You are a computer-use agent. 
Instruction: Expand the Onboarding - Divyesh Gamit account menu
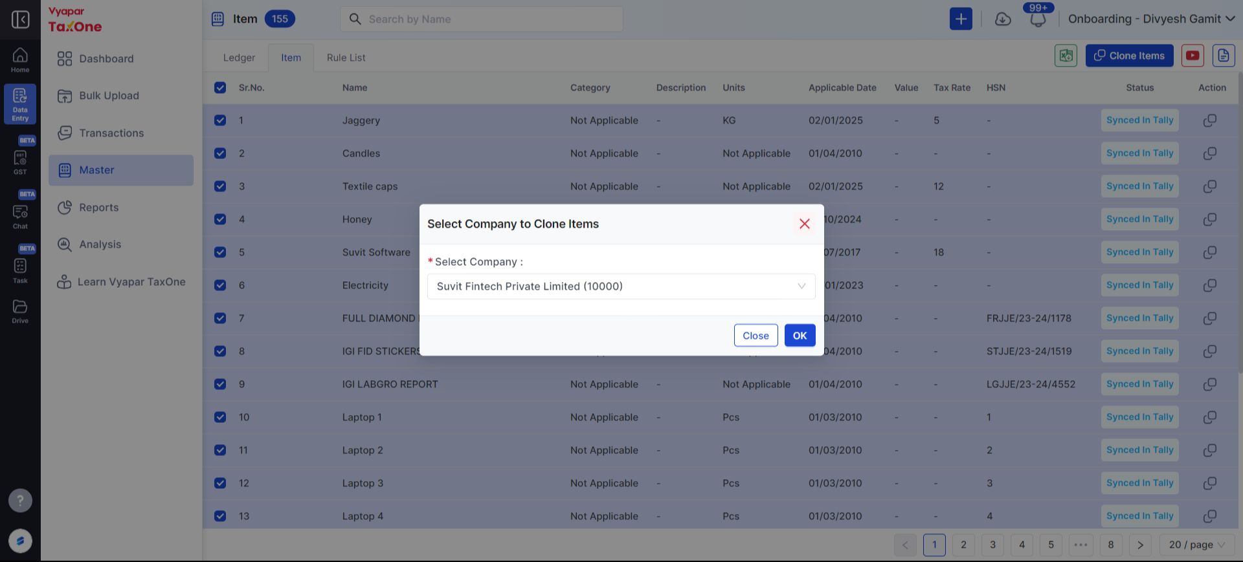pos(1152,19)
